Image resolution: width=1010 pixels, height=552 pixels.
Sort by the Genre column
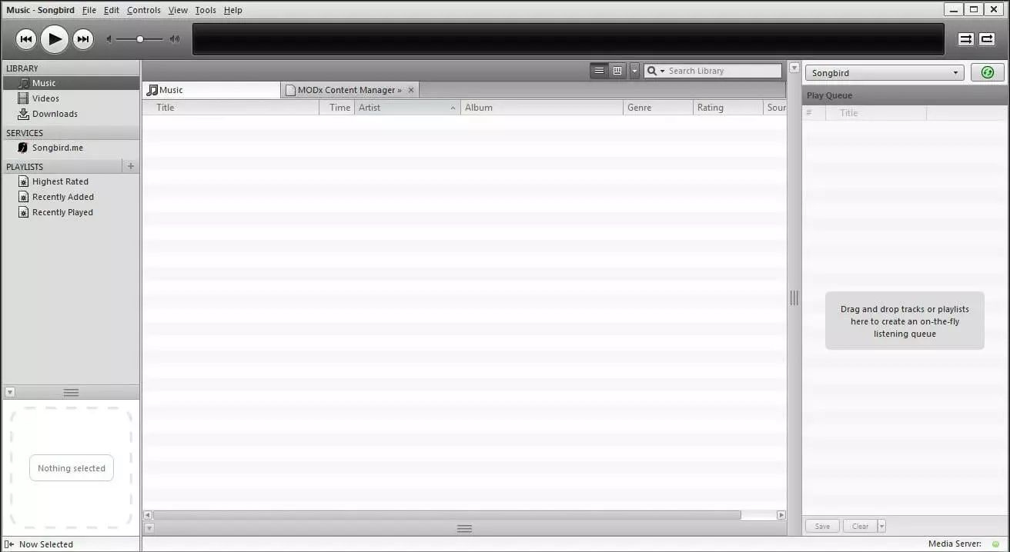click(658, 108)
